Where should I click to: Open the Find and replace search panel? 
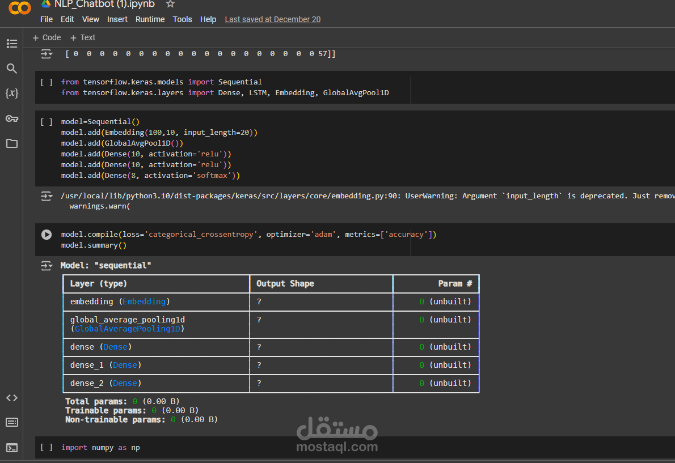click(x=11, y=69)
